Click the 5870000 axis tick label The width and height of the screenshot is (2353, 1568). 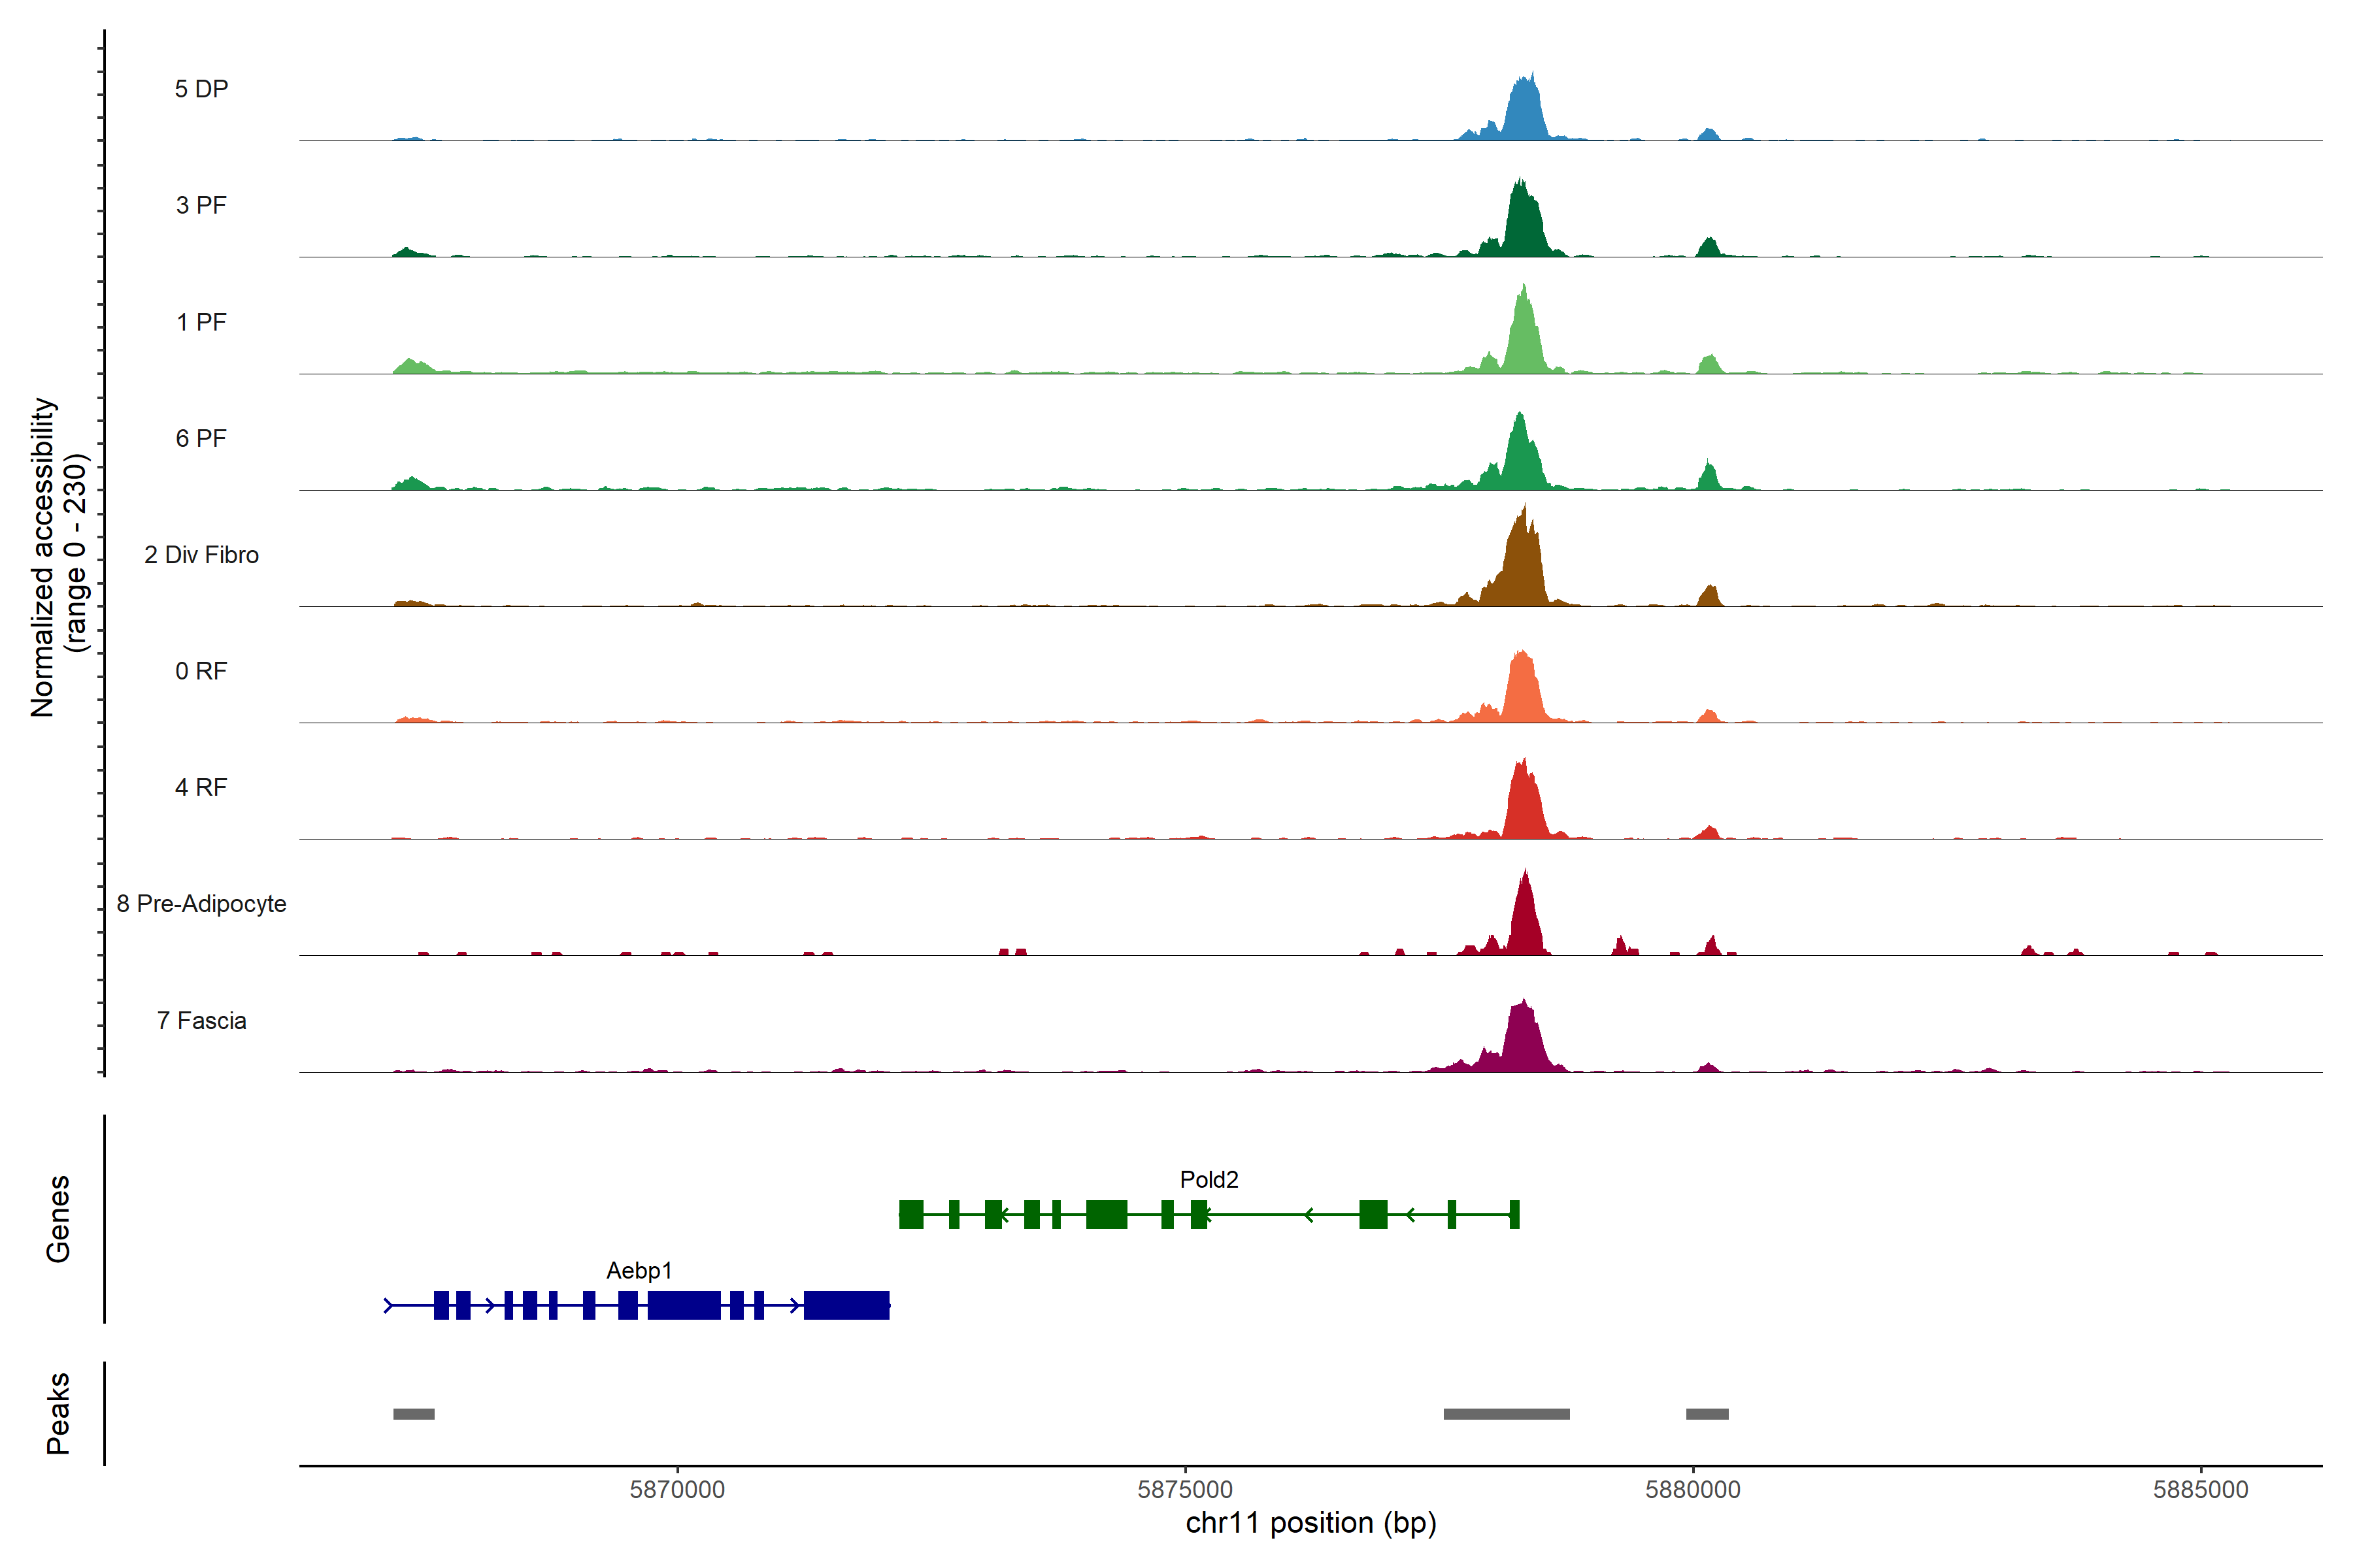(677, 1490)
